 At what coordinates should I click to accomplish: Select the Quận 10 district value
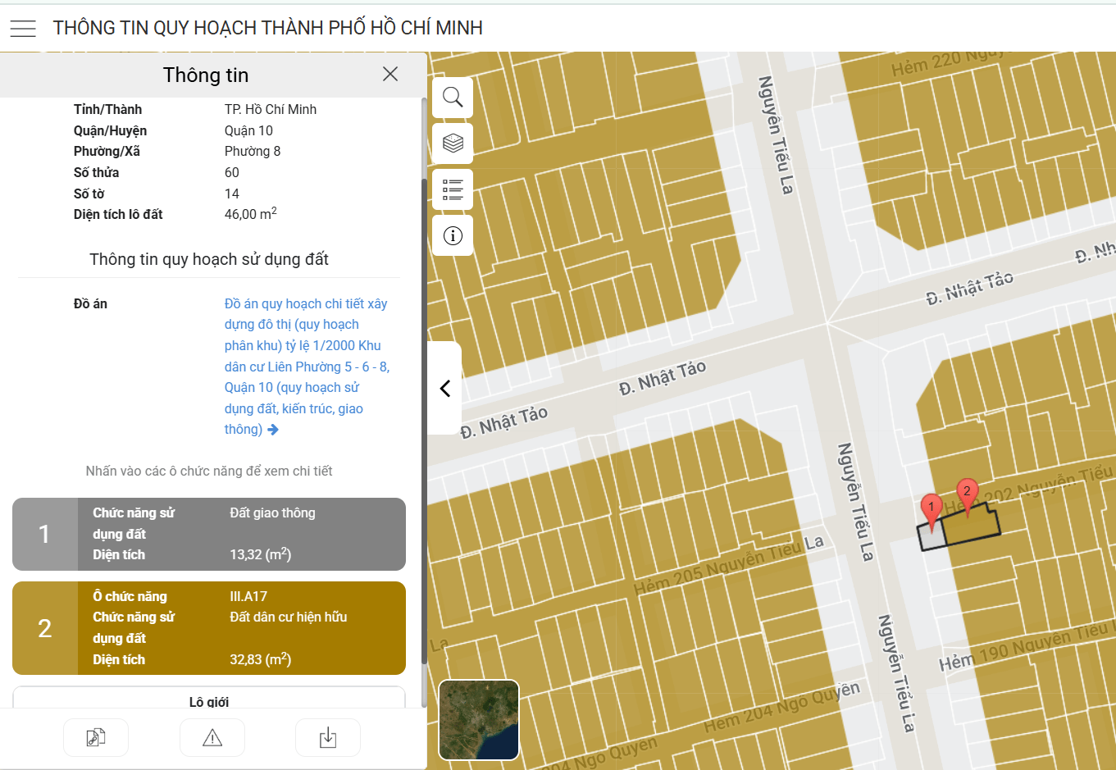coord(248,130)
